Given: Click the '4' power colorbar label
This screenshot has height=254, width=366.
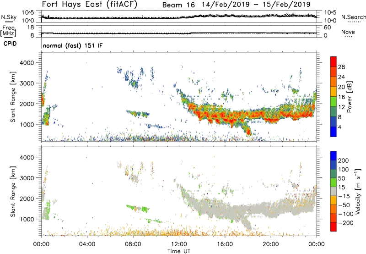Looking at the screenshot, I should point(339,127).
